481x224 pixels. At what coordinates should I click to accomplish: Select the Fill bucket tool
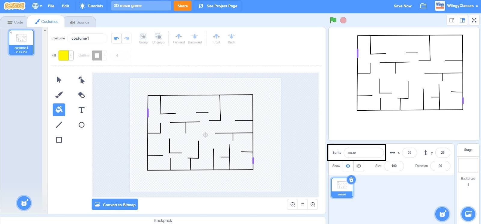point(59,110)
